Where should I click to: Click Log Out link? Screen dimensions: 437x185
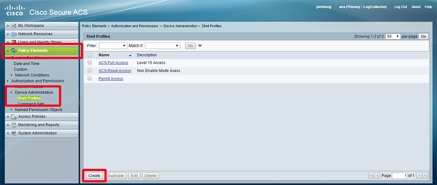[x=400, y=7]
